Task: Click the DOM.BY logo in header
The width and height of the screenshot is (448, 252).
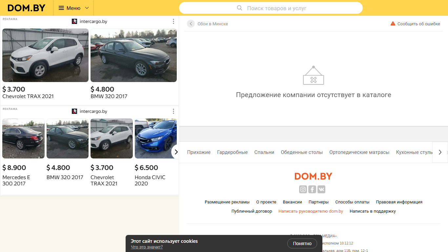Action: [x=27, y=8]
